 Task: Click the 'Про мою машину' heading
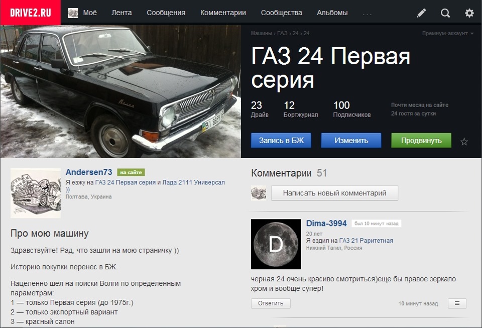point(50,234)
